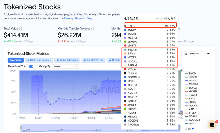This screenshot has height=133, width=220.
Task: Click the sCOIN legend entry
Action: (x=191, y=102)
